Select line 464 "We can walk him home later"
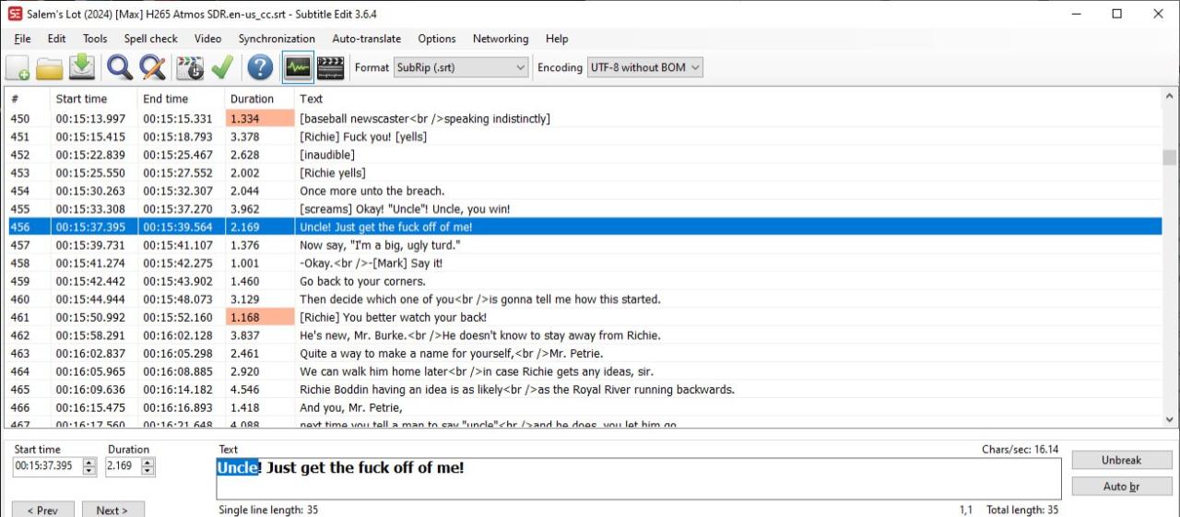 click(584, 371)
